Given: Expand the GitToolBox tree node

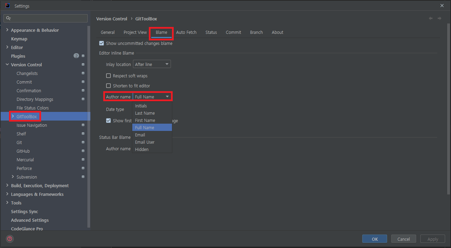Looking at the screenshot, I should 13,116.
